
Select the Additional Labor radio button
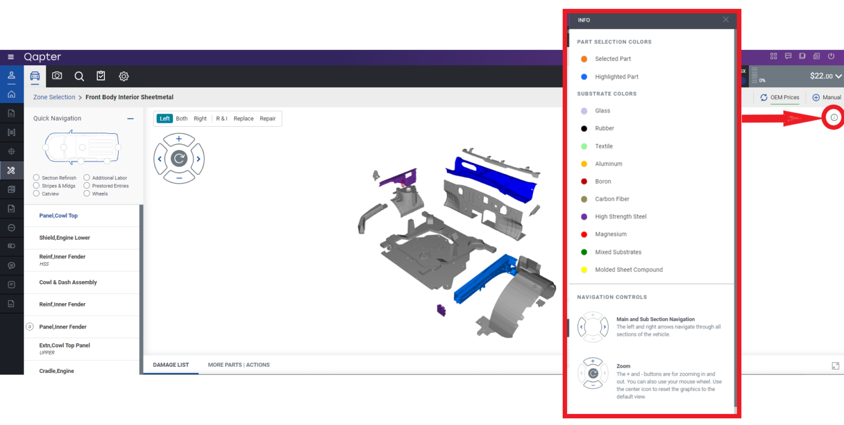tap(87, 178)
